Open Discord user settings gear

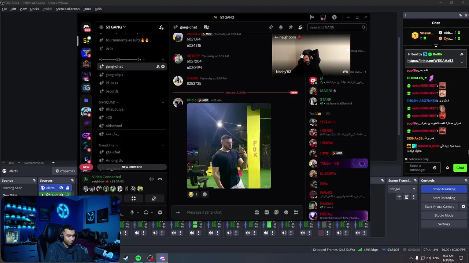pyautogui.click(x=160, y=212)
